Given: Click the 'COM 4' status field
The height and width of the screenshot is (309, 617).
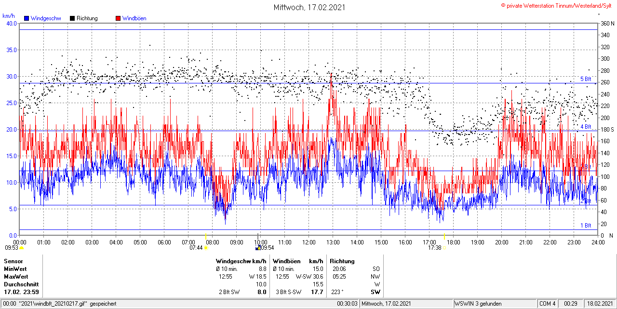Looking at the screenshot, I should click(548, 304).
